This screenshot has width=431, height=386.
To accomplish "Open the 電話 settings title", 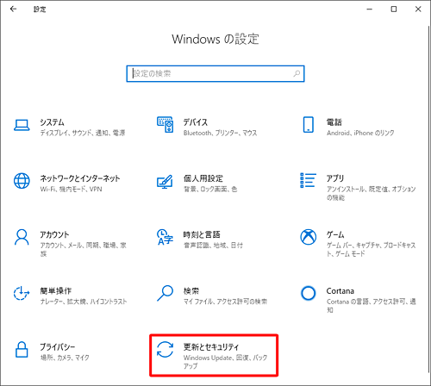I will (334, 122).
